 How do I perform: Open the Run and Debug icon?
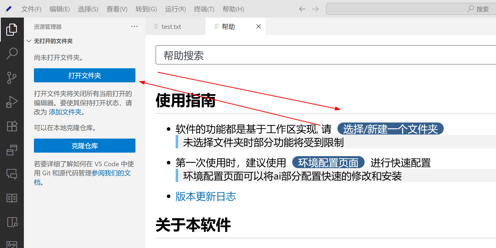coord(12,102)
